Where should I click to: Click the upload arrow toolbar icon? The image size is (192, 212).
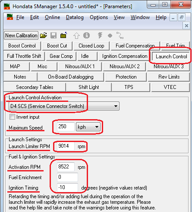coord(76,35)
